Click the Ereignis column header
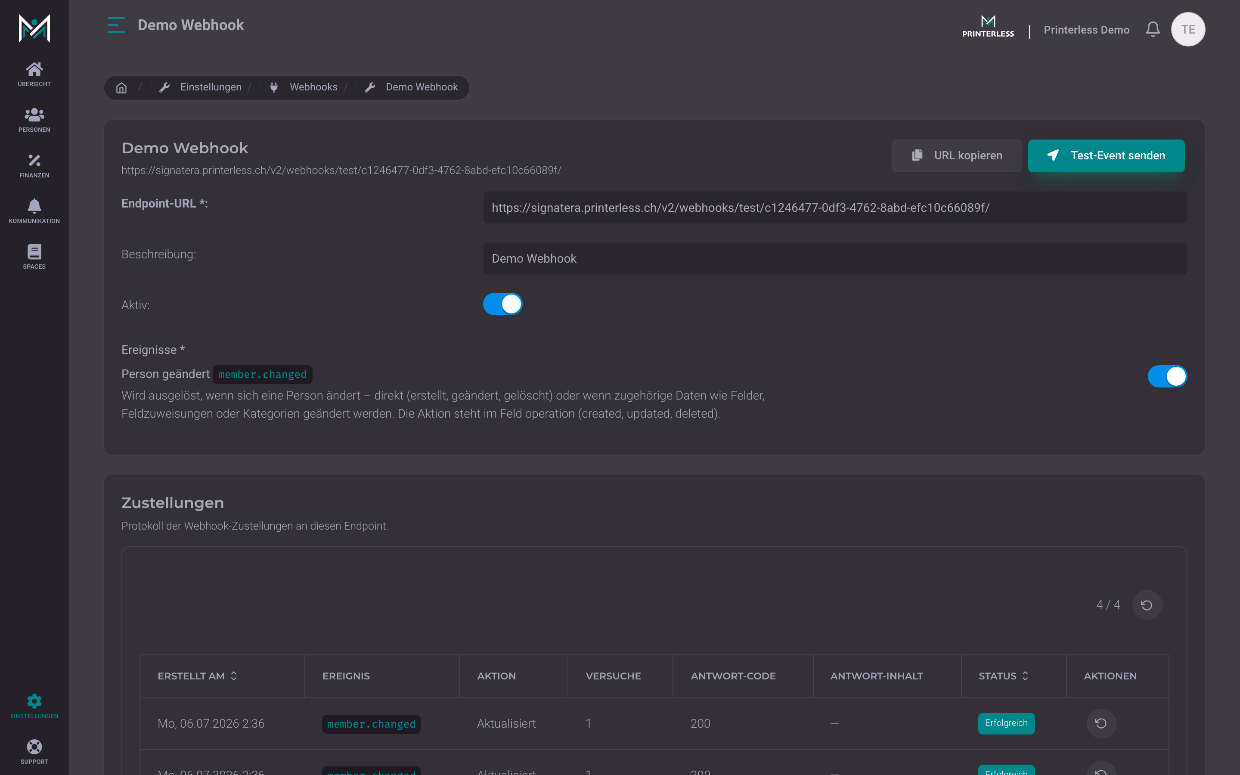The image size is (1240, 775). (346, 676)
